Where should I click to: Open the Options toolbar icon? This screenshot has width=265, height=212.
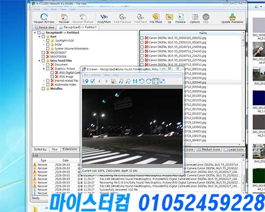tap(195, 18)
